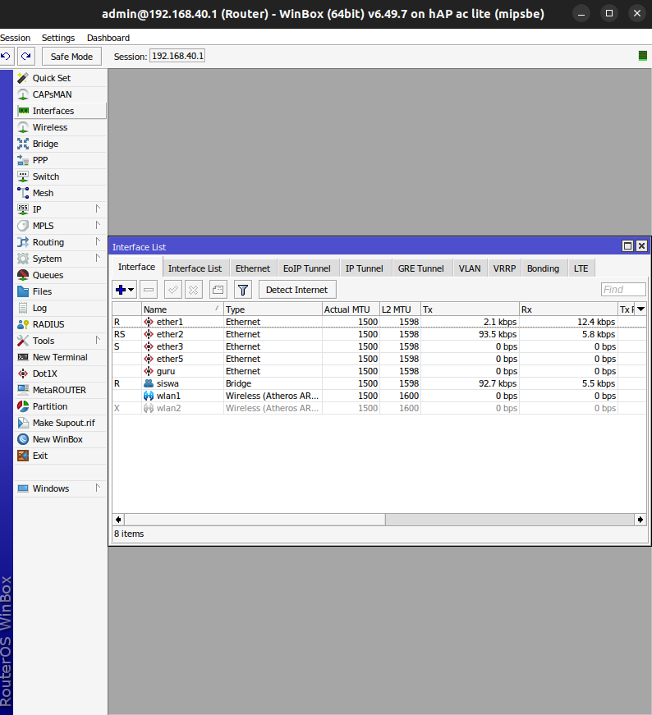The width and height of the screenshot is (652, 715).
Task: Click the Session address field
Action: (177, 56)
